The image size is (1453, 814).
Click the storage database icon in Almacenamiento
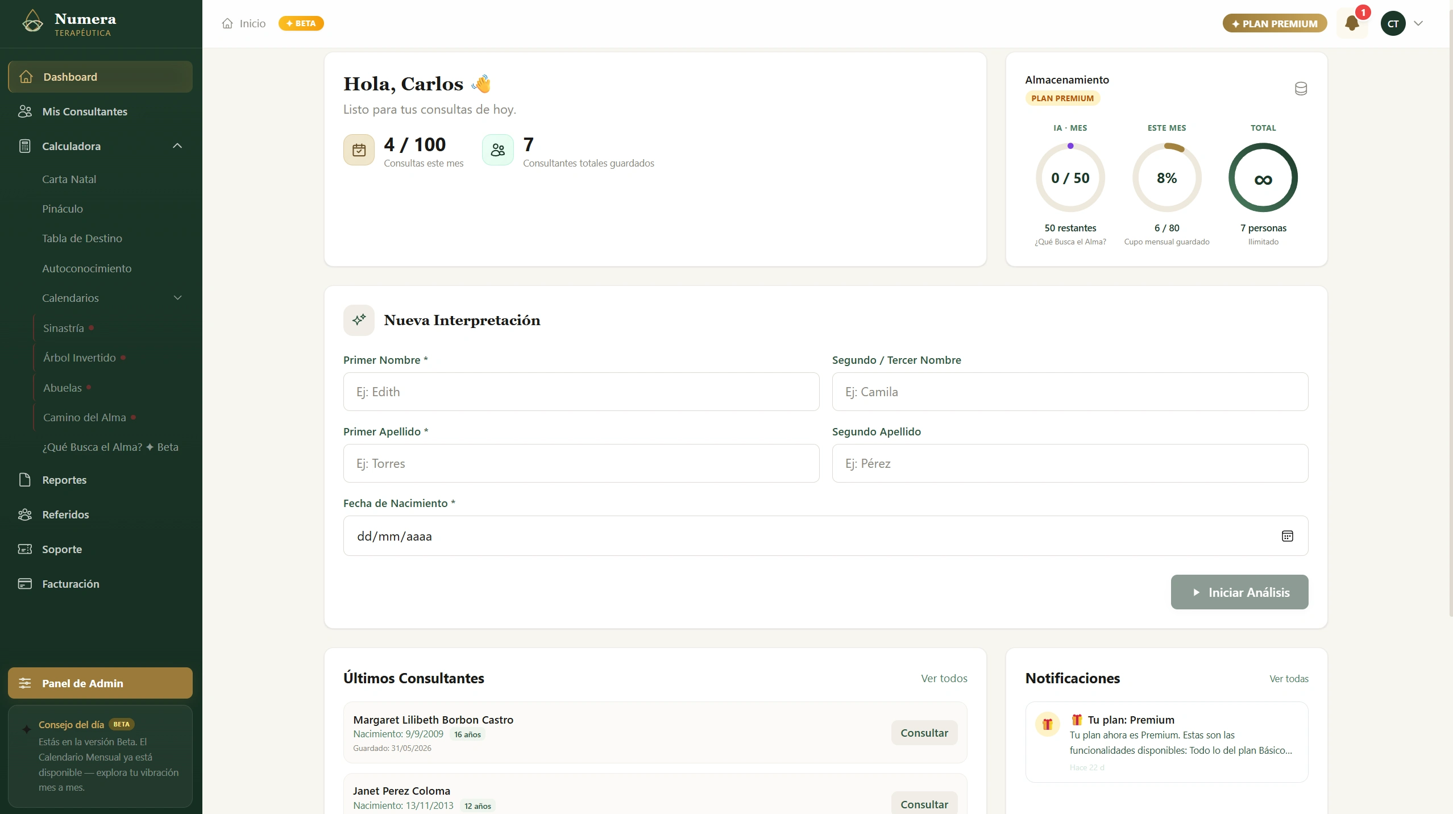tap(1301, 89)
